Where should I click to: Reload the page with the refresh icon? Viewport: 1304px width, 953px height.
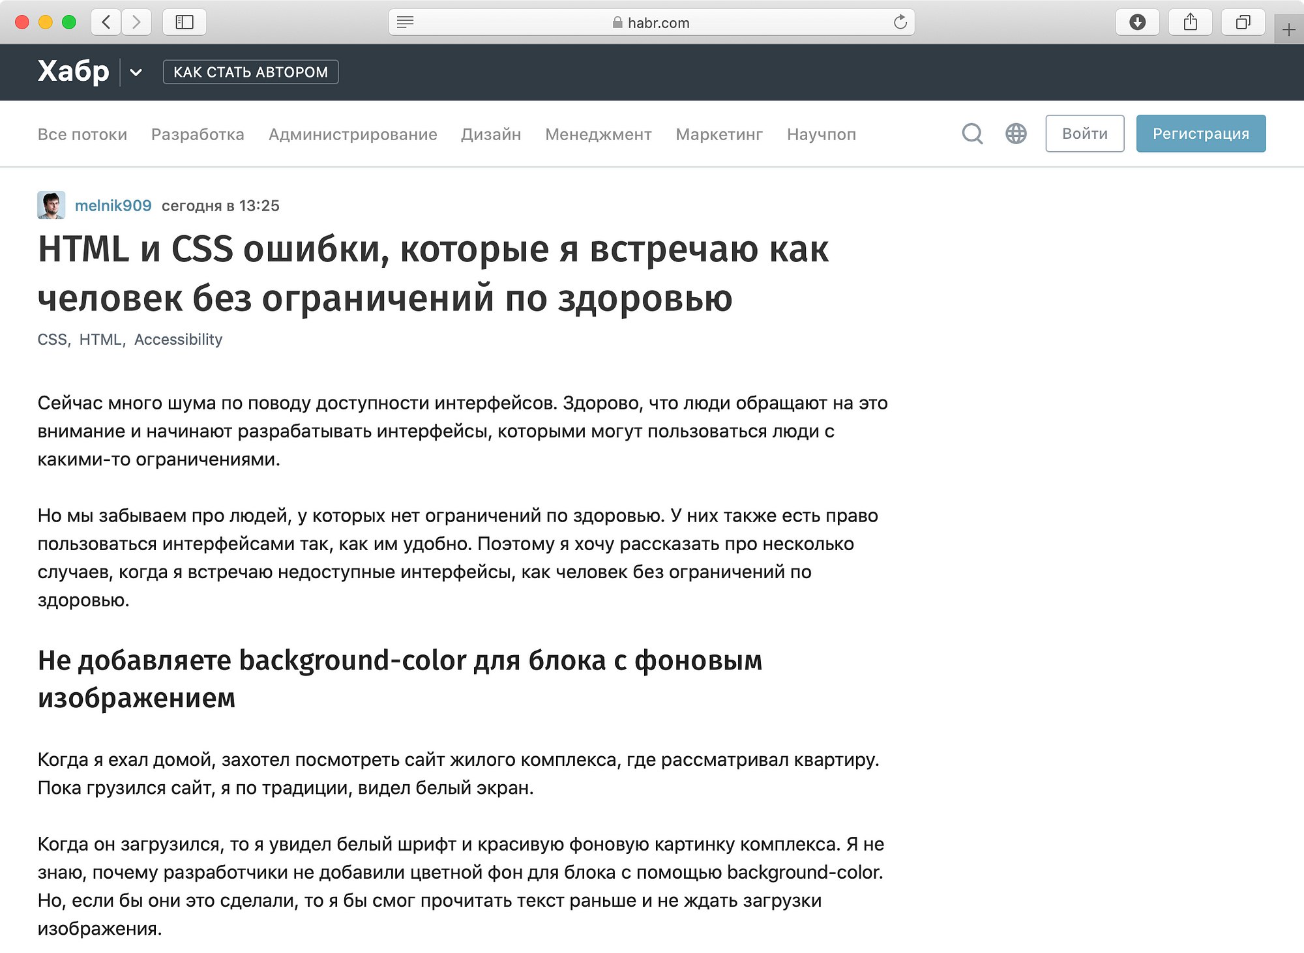pos(900,22)
